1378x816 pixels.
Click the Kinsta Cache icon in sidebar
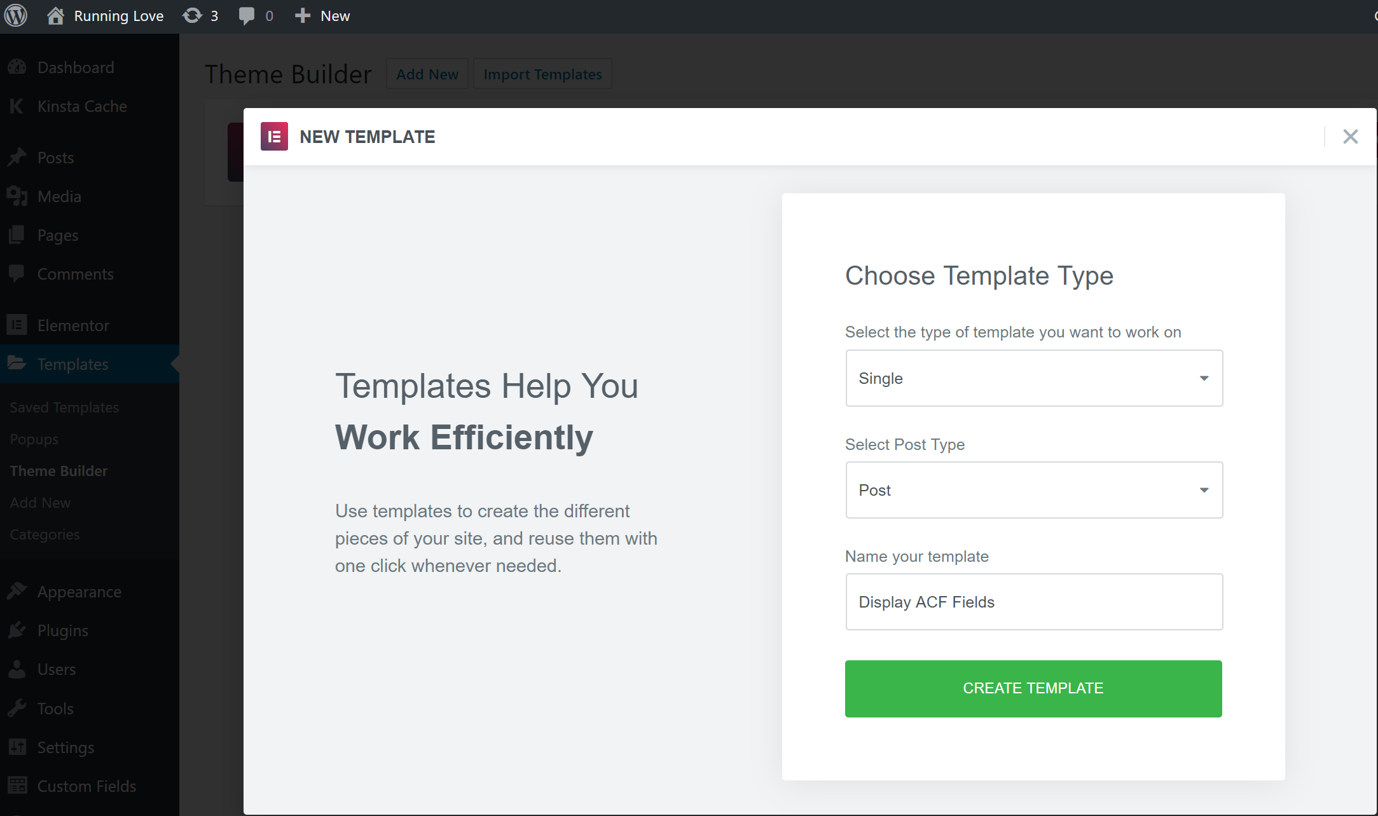tap(18, 106)
